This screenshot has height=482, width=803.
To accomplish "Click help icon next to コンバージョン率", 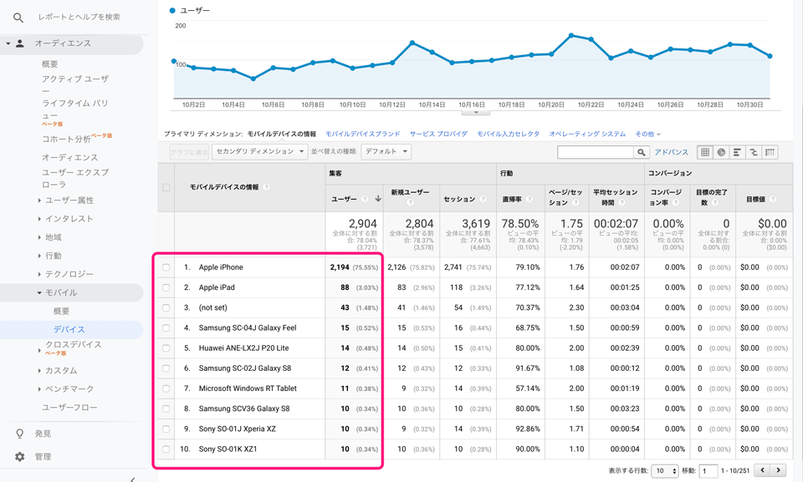I will (x=676, y=203).
